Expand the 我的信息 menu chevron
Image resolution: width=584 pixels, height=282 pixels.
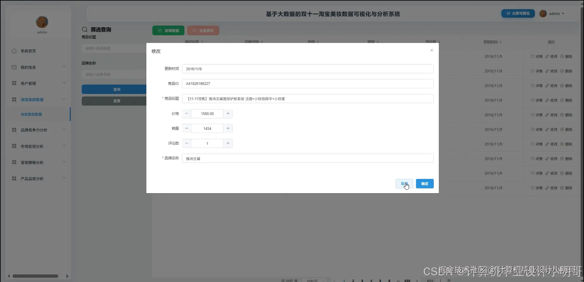(x=64, y=67)
